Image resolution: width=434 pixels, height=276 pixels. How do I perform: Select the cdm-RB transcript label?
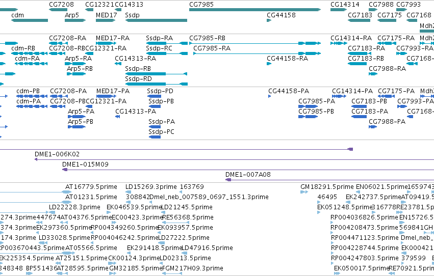(23, 48)
